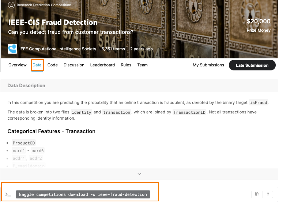Click the terminal prompt icon

8,194
